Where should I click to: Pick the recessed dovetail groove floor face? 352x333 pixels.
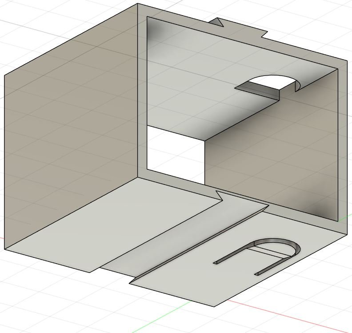(x=178, y=245)
